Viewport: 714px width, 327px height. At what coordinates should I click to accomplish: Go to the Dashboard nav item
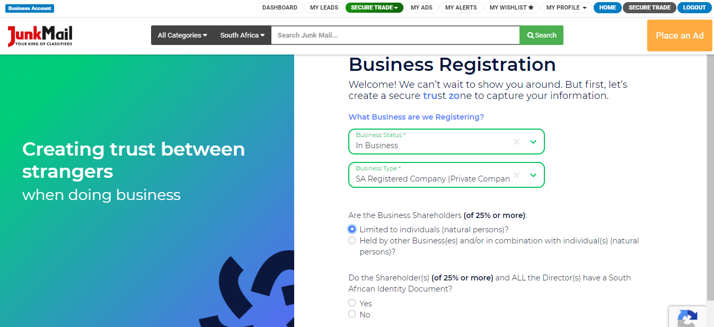[279, 7]
